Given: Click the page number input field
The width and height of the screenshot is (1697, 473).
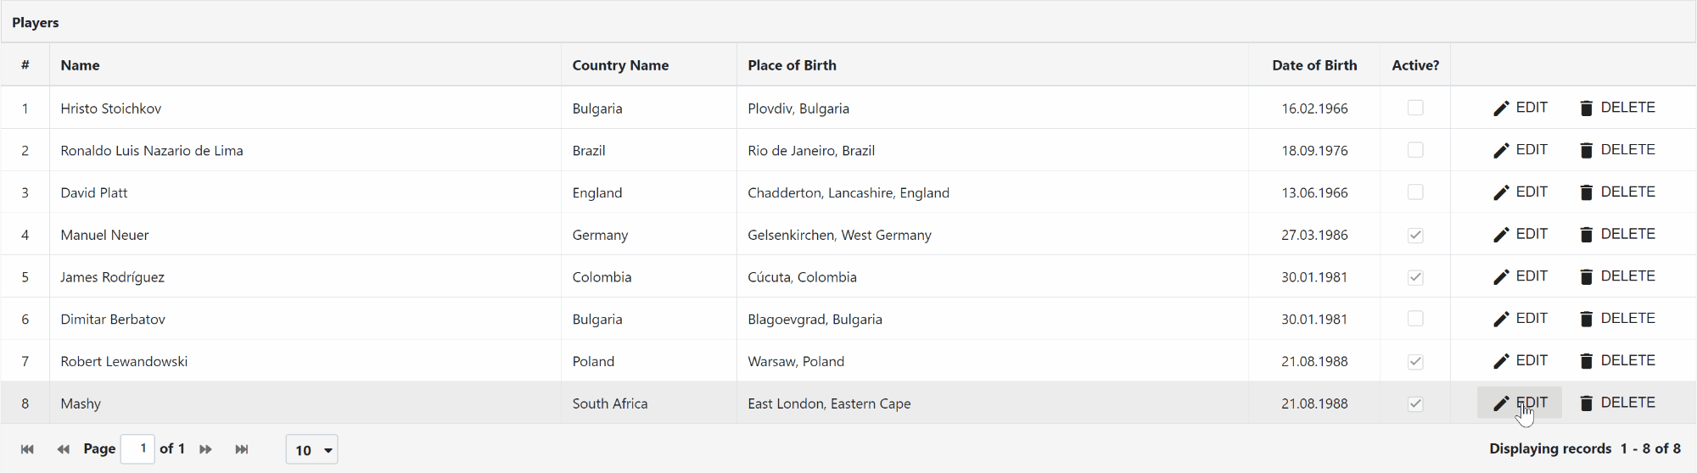Looking at the screenshot, I should [x=137, y=448].
